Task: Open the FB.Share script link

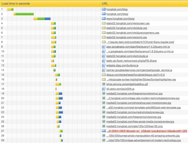Action: (132, 61)
